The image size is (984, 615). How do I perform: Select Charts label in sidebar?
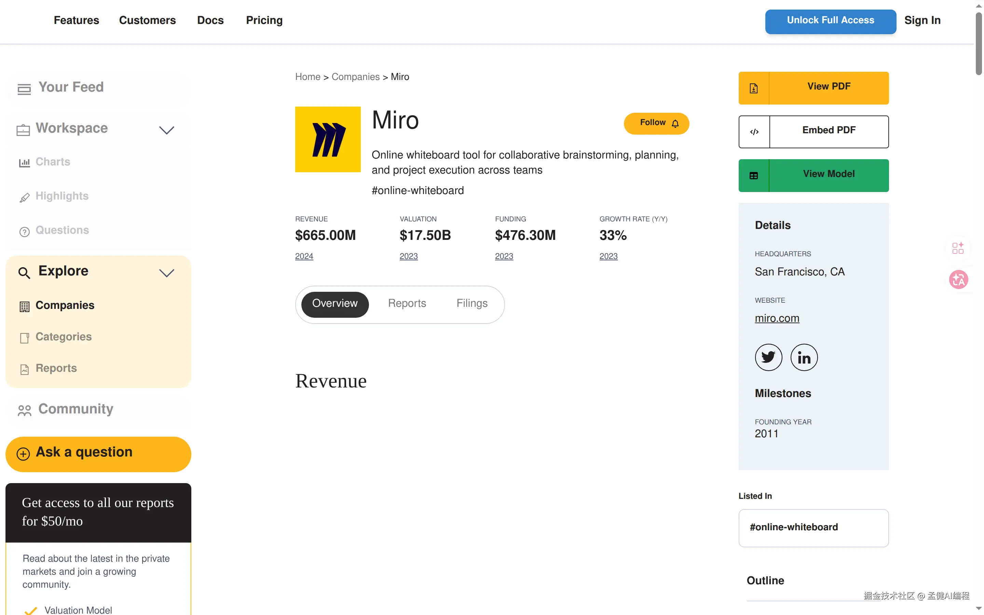53,162
